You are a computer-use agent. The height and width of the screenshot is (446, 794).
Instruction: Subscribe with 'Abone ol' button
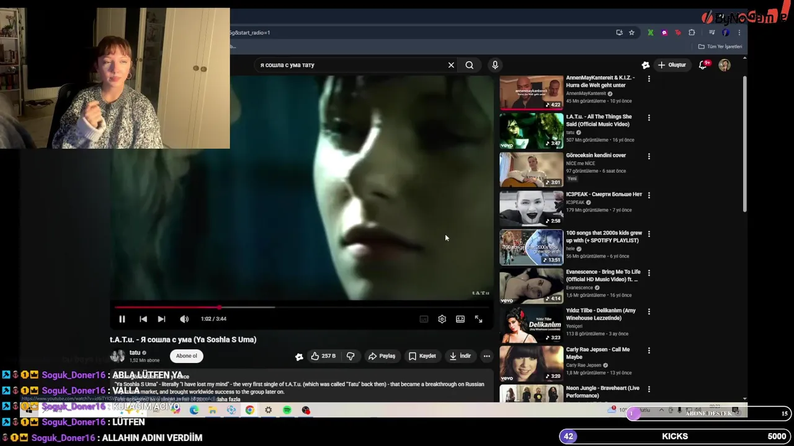[x=186, y=356]
